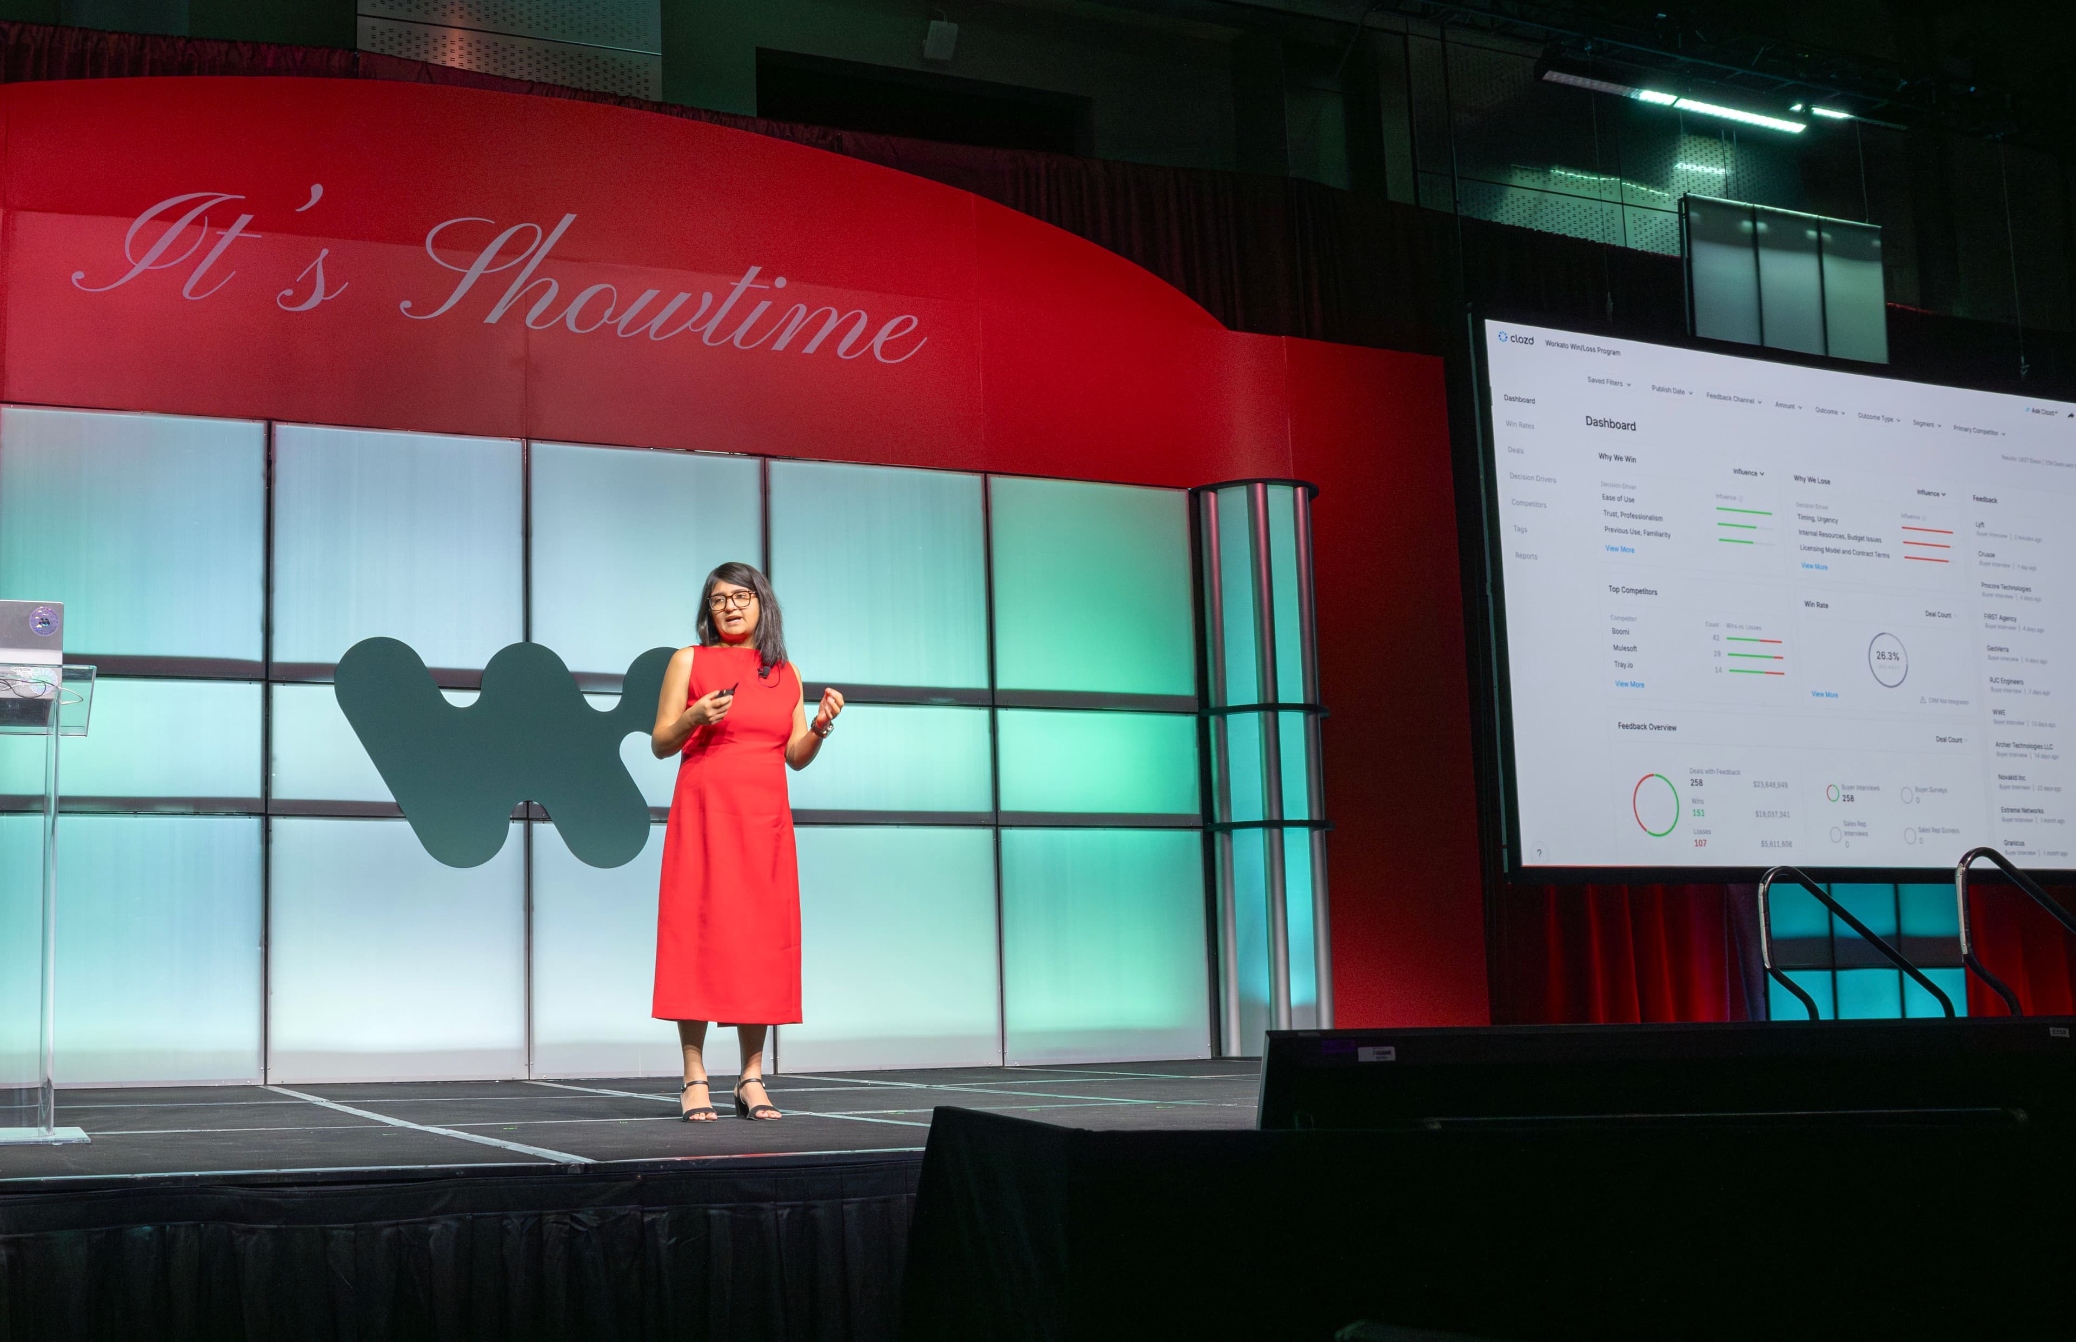Open the Publish Date filter dropdown

[x=1672, y=390]
